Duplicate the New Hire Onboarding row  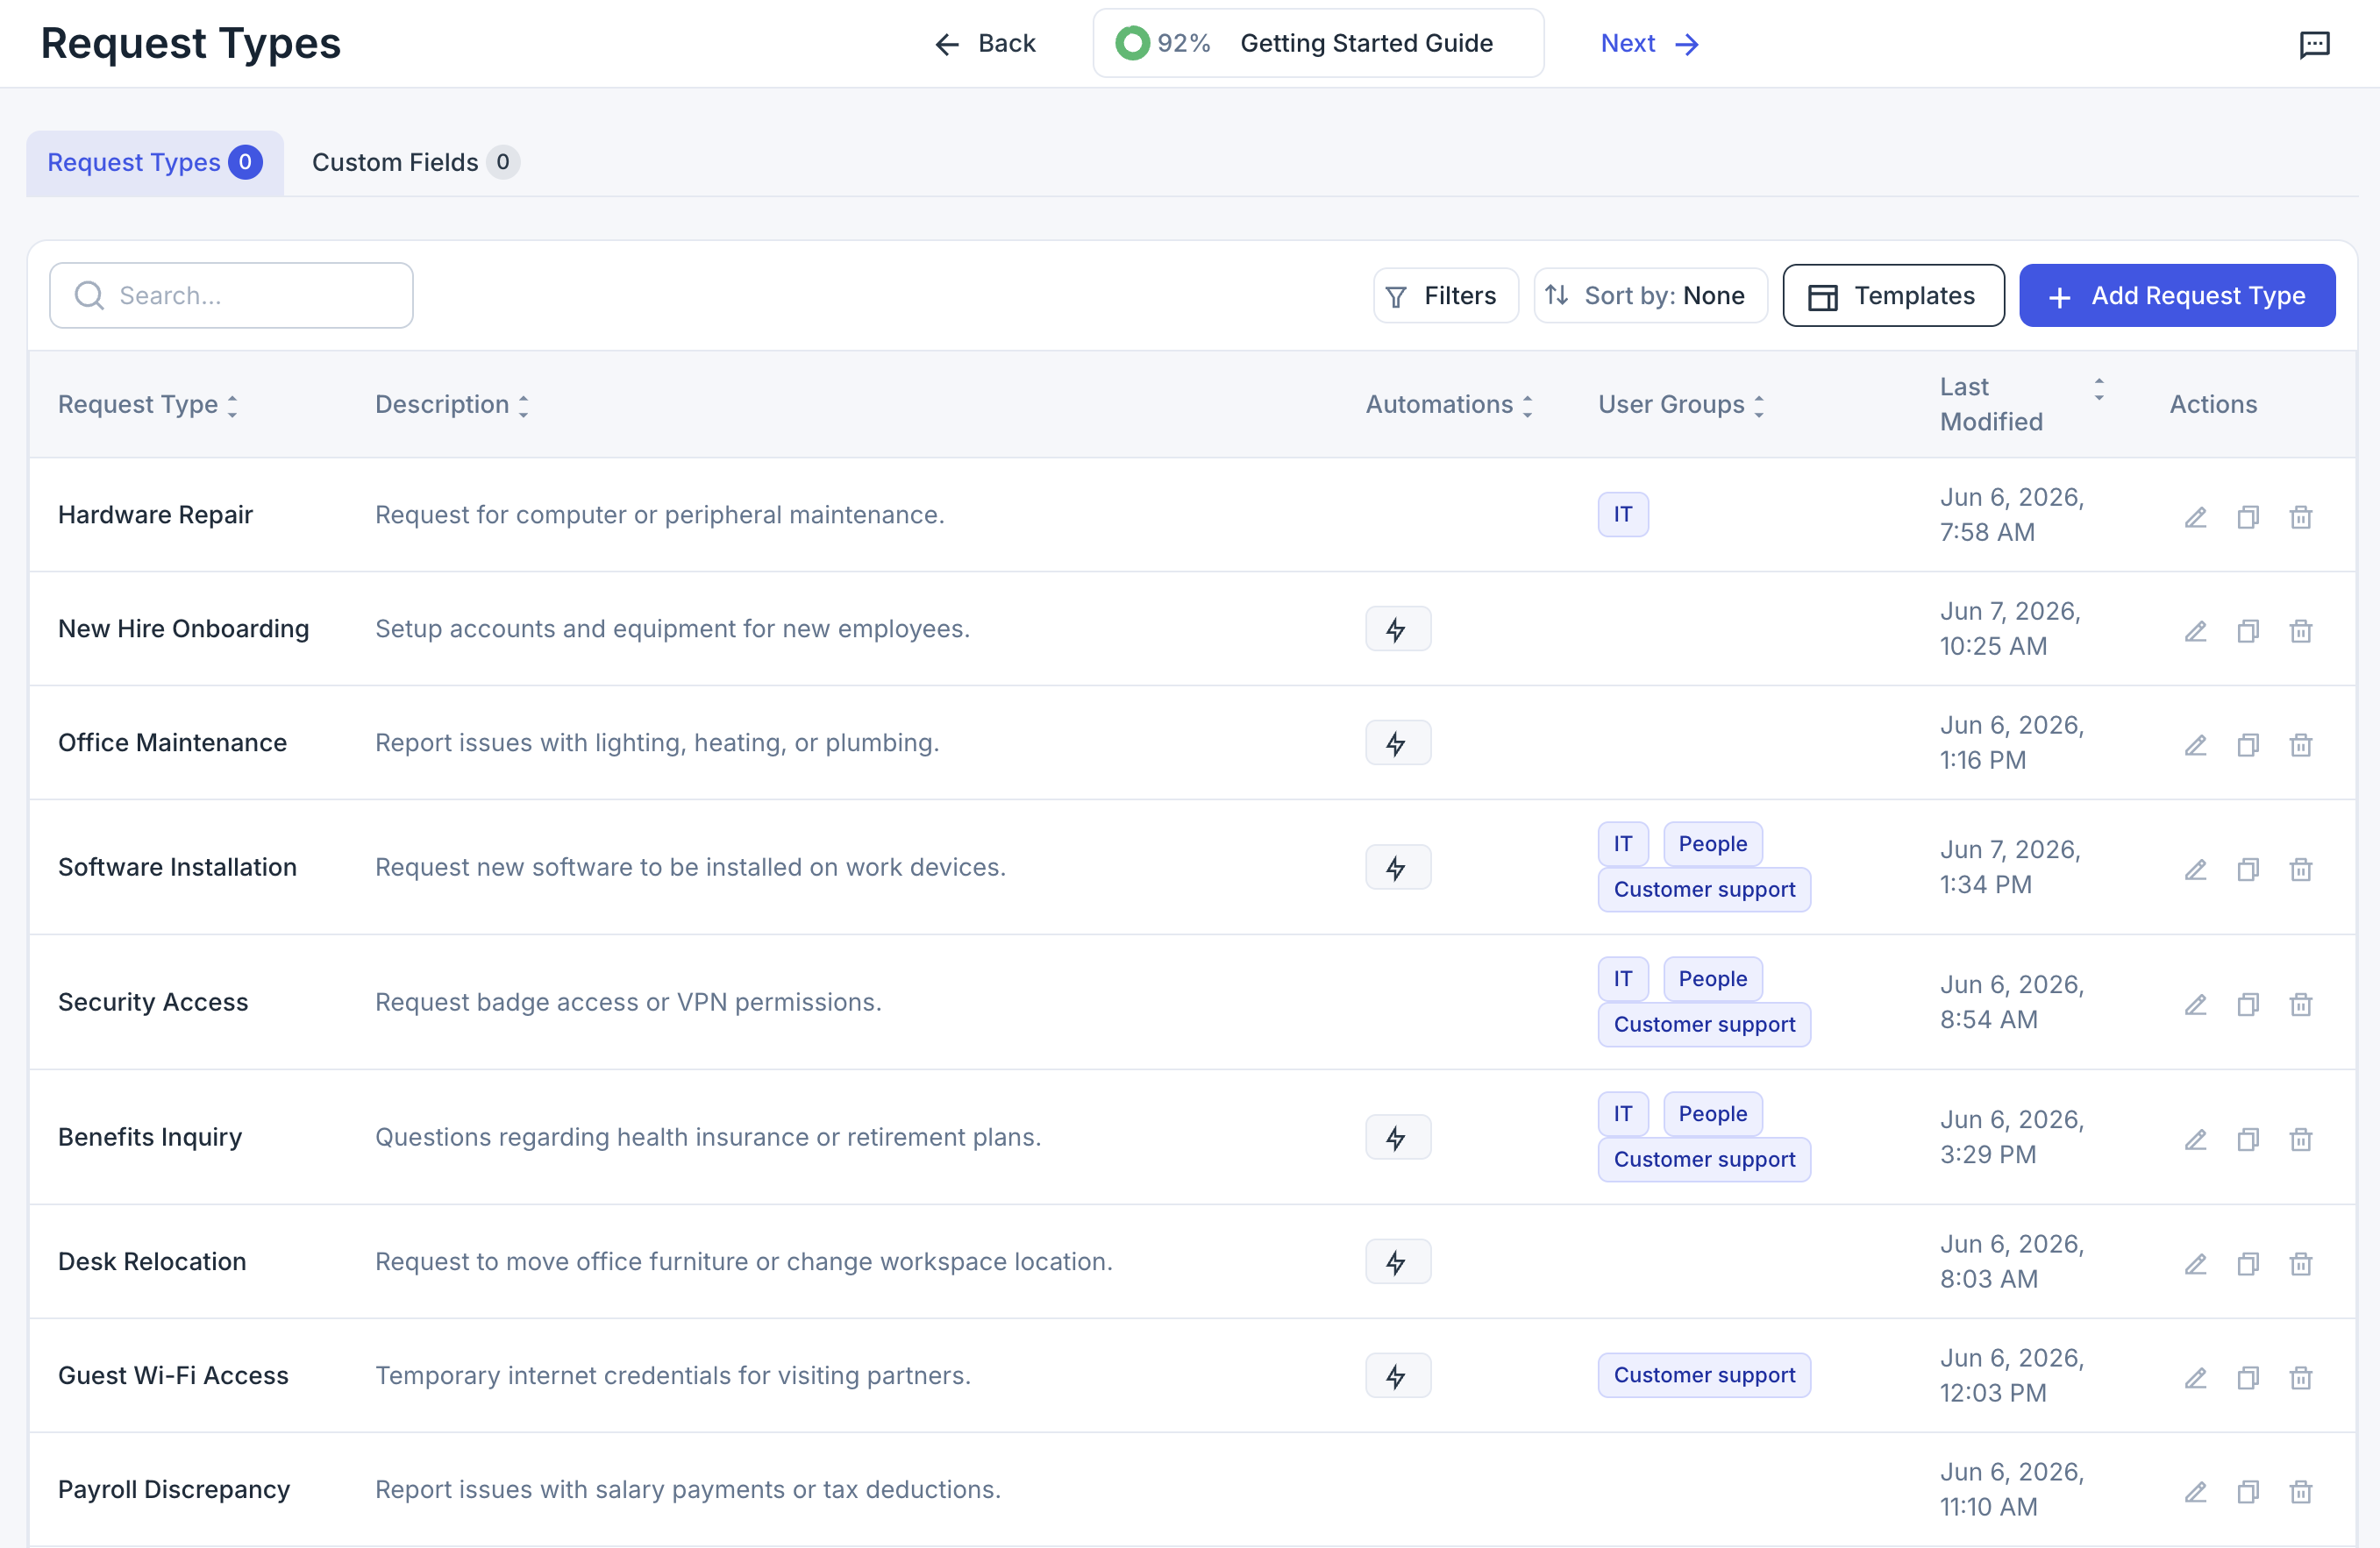pyautogui.click(x=2248, y=630)
